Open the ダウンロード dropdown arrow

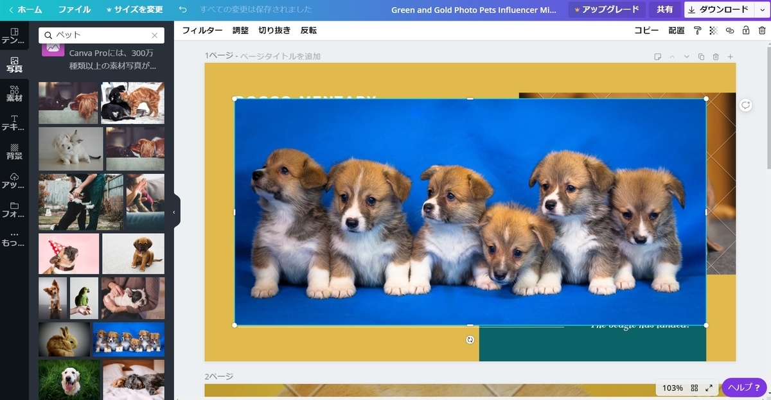click(x=762, y=10)
